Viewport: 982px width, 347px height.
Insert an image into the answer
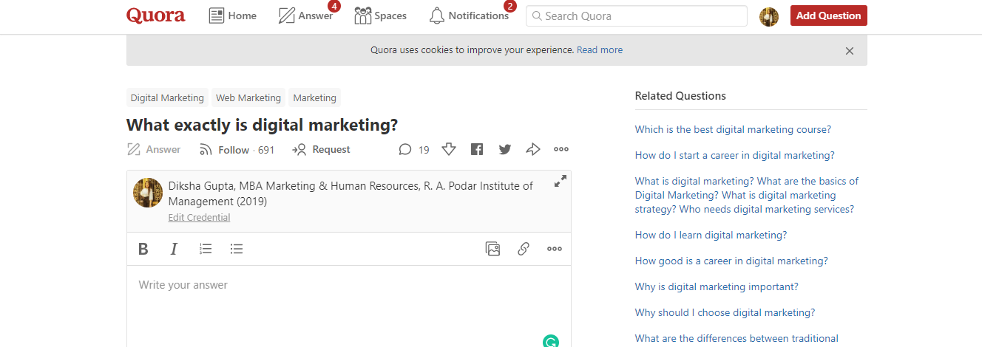point(492,249)
